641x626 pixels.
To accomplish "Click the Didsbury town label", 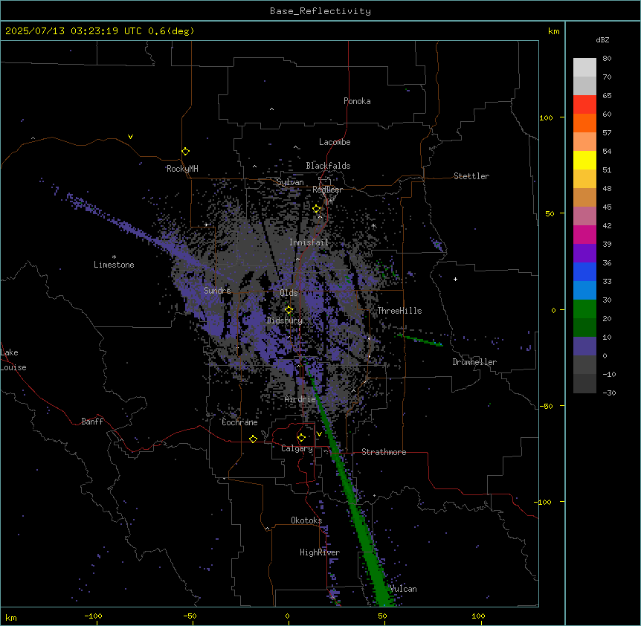I will (x=285, y=320).
